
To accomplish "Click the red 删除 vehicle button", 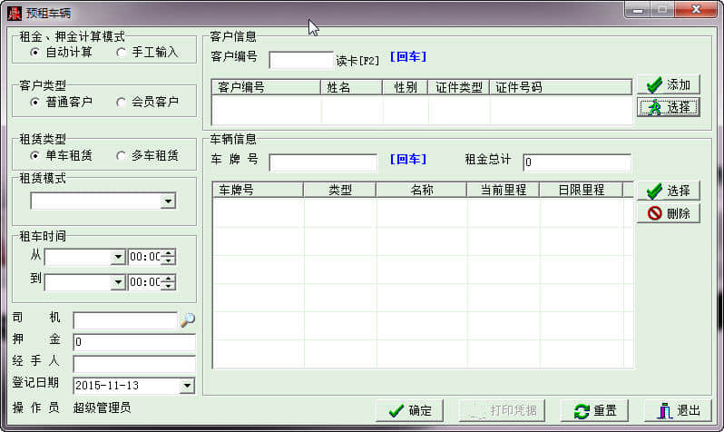I will 668,213.
